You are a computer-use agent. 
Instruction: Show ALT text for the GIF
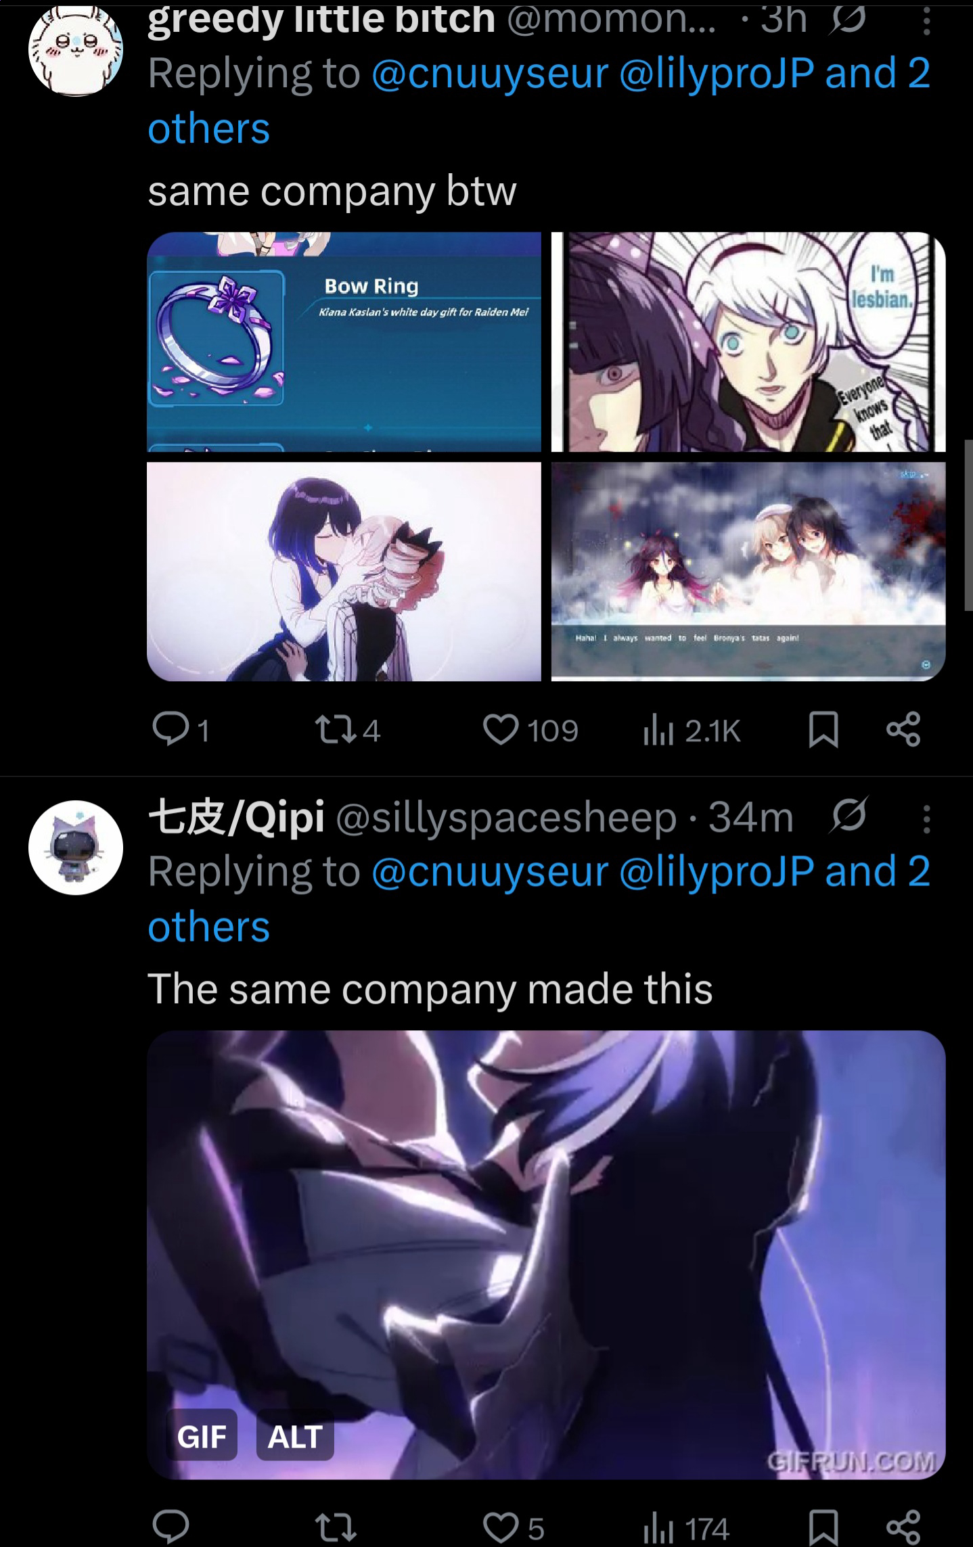click(x=295, y=1437)
